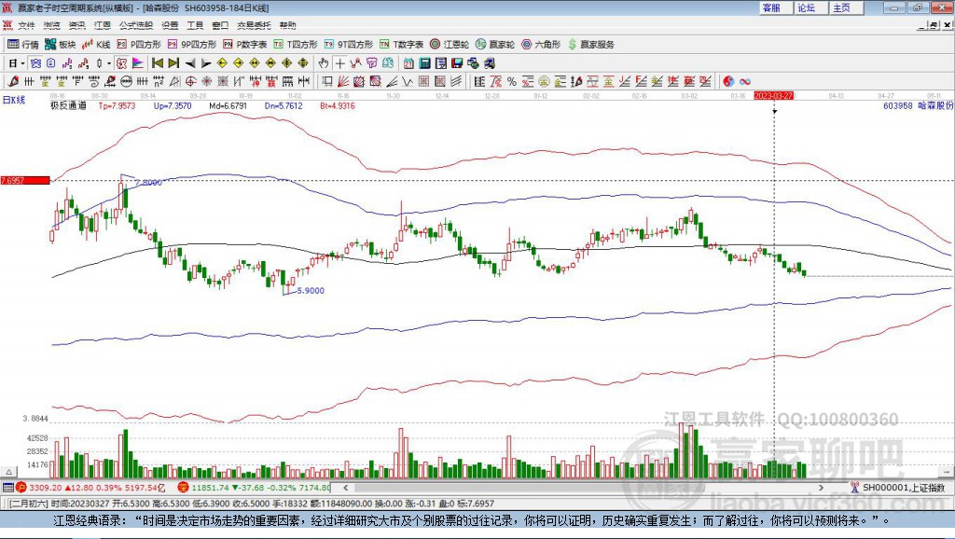Click the infinity symbol icon
This screenshot has height=539, width=955.
745,81
